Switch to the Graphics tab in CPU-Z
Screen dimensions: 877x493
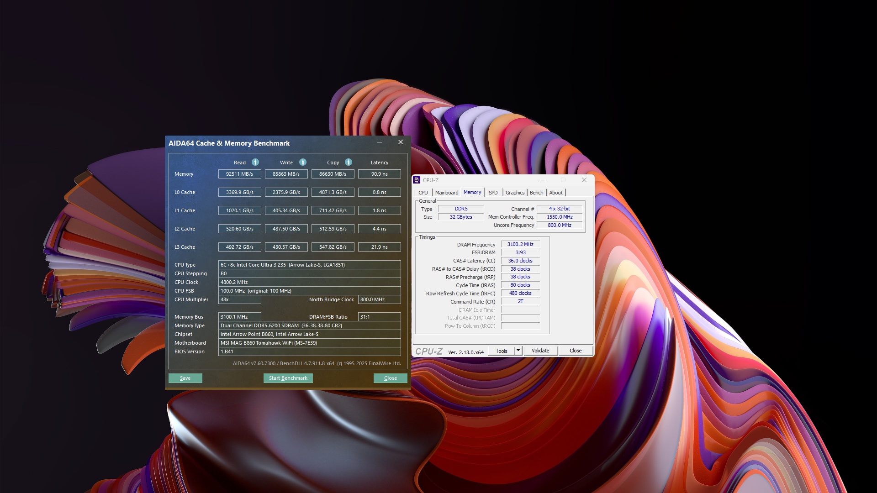coord(515,193)
